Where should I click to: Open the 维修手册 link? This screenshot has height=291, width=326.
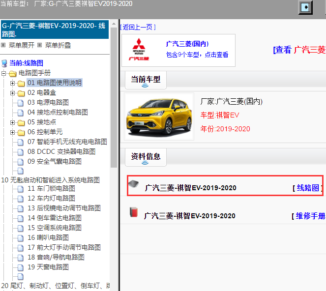[x=311, y=216]
